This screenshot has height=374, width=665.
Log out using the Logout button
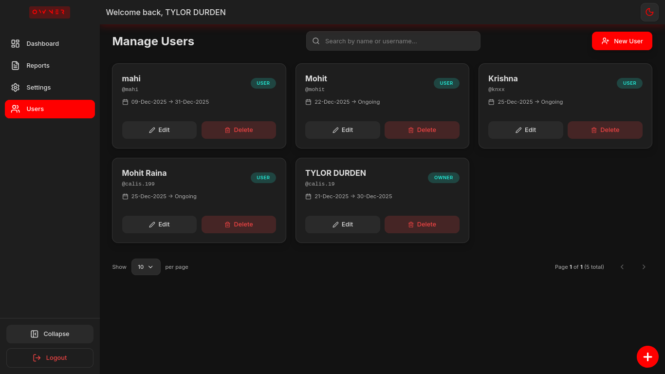point(50,358)
